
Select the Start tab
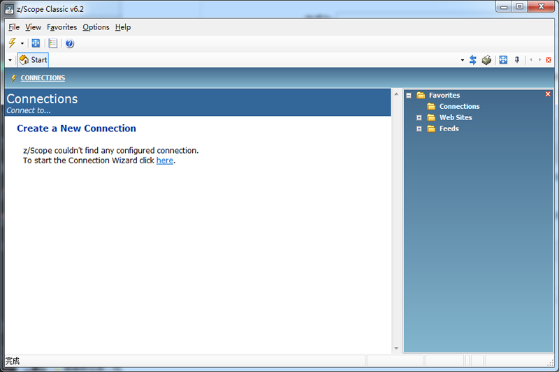(33, 60)
